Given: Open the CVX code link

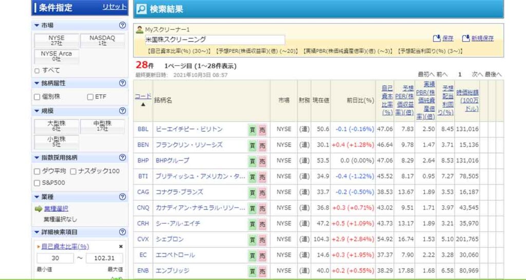Looking at the screenshot, I should pyautogui.click(x=143, y=239).
